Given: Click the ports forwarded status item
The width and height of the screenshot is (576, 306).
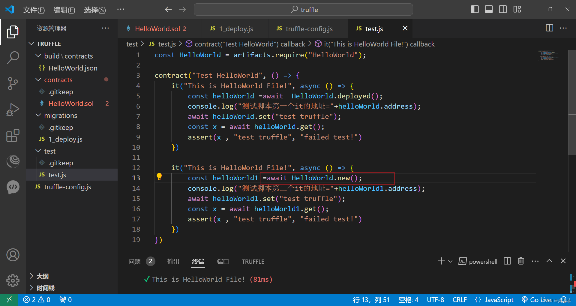Looking at the screenshot, I should pyautogui.click(x=65, y=300).
